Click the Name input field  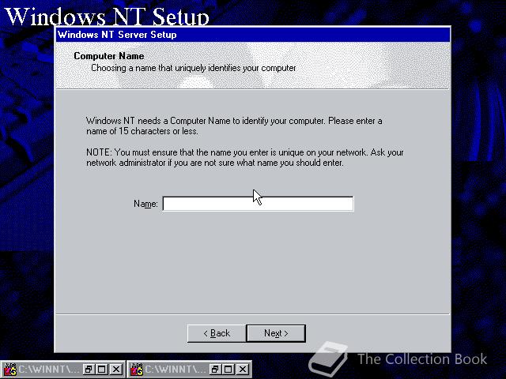[x=258, y=204]
